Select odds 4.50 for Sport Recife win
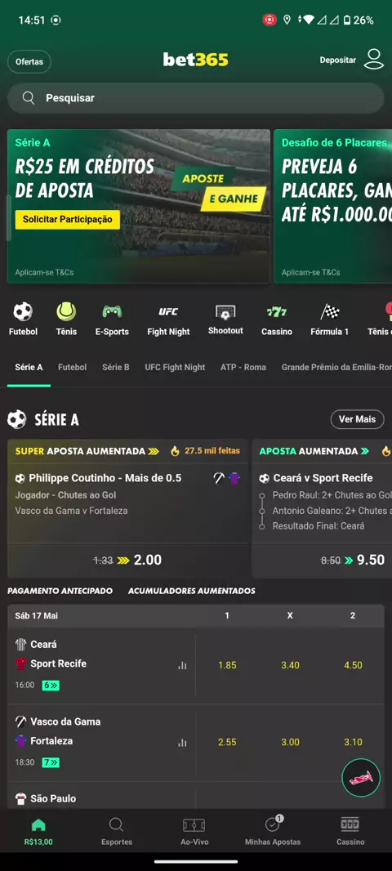 click(353, 665)
